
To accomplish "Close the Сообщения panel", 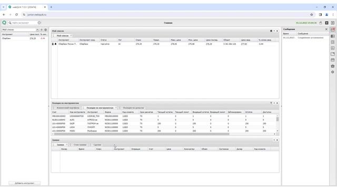I will click(326, 29).
